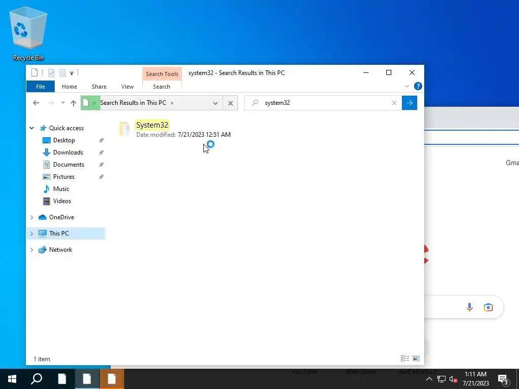Select Network in navigation pane
Screen dimensions: 519x389
coord(61,250)
